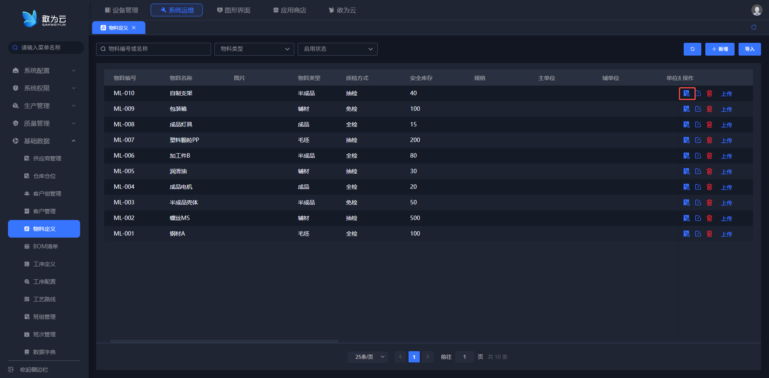The height and width of the screenshot is (378, 769).
Task: Delete the ML-008 成品灯具 row
Action: [709, 125]
